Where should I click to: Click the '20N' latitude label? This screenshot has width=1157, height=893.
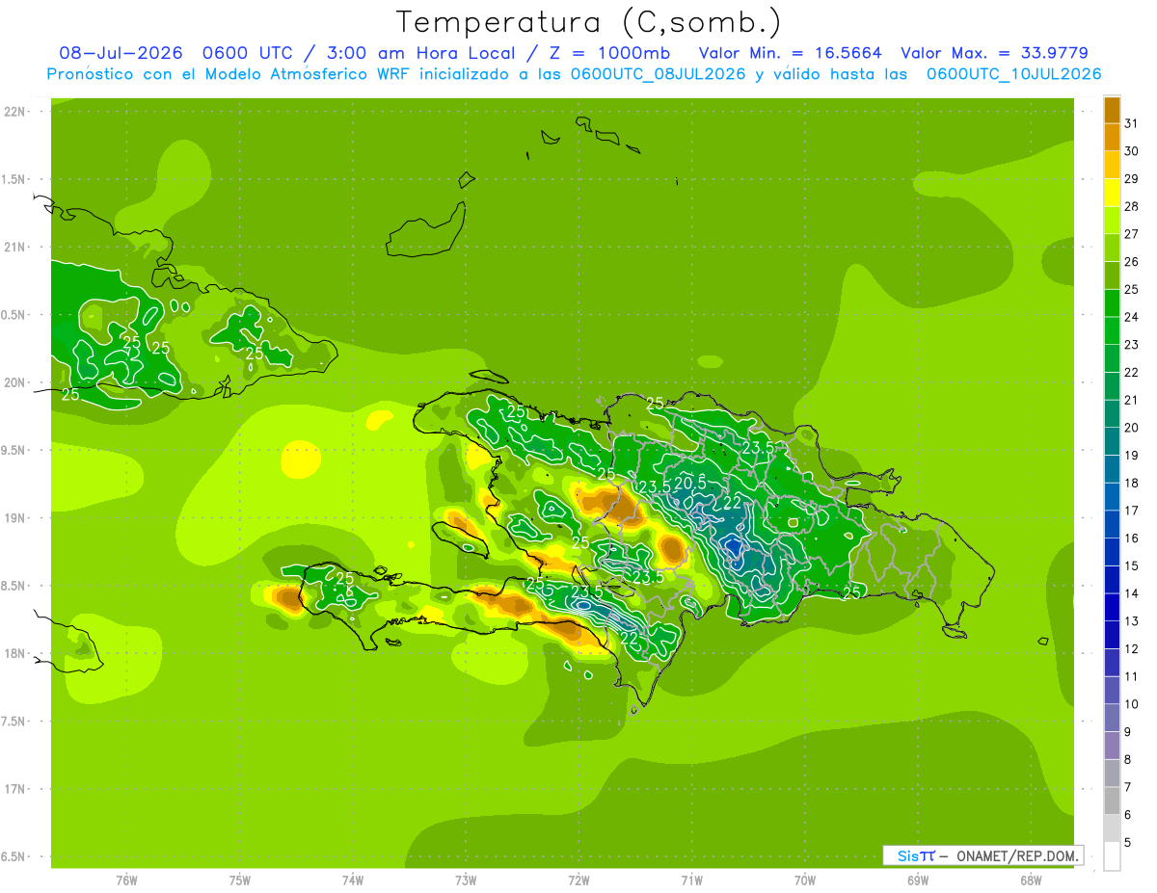tap(14, 383)
